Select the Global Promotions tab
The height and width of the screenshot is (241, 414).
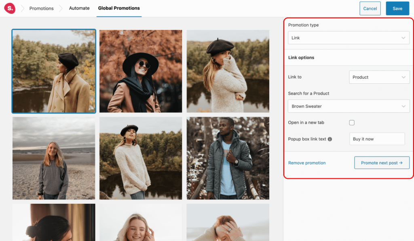pos(119,8)
